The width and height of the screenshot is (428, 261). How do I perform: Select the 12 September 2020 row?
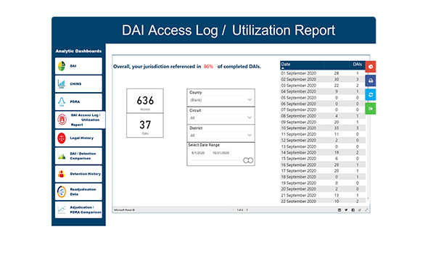(x=323, y=141)
